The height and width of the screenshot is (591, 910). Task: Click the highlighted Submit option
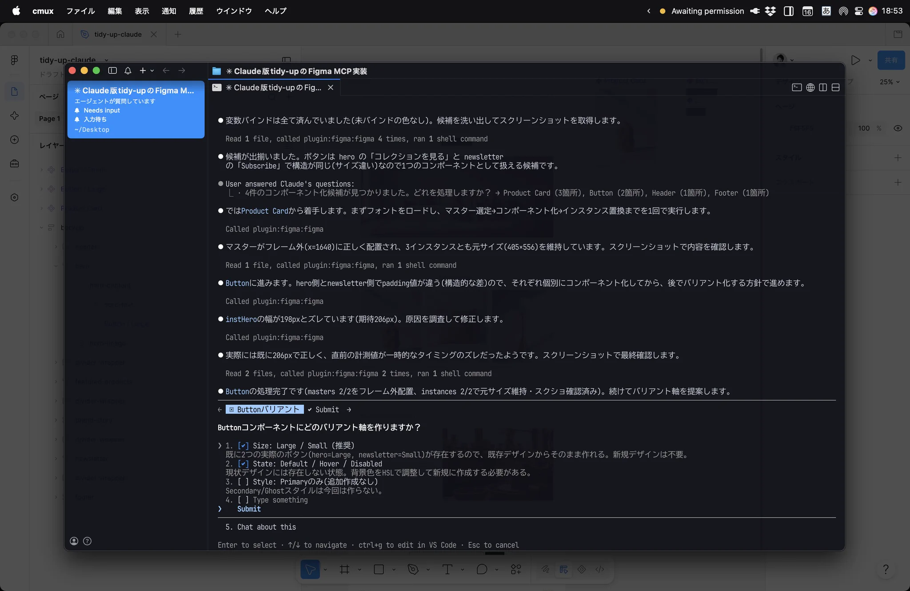[x=249, y=509]
